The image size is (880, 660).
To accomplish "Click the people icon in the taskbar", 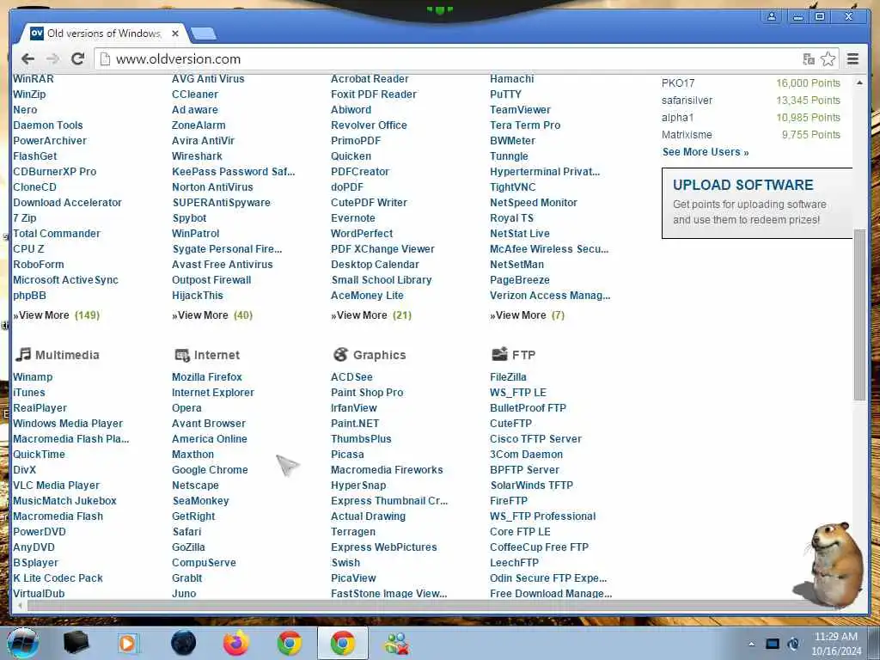I will (x=396, y=643).
